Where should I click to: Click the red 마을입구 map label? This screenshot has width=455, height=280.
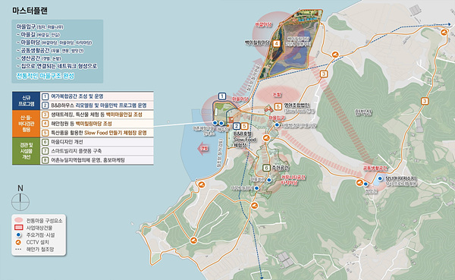(277, 118)
